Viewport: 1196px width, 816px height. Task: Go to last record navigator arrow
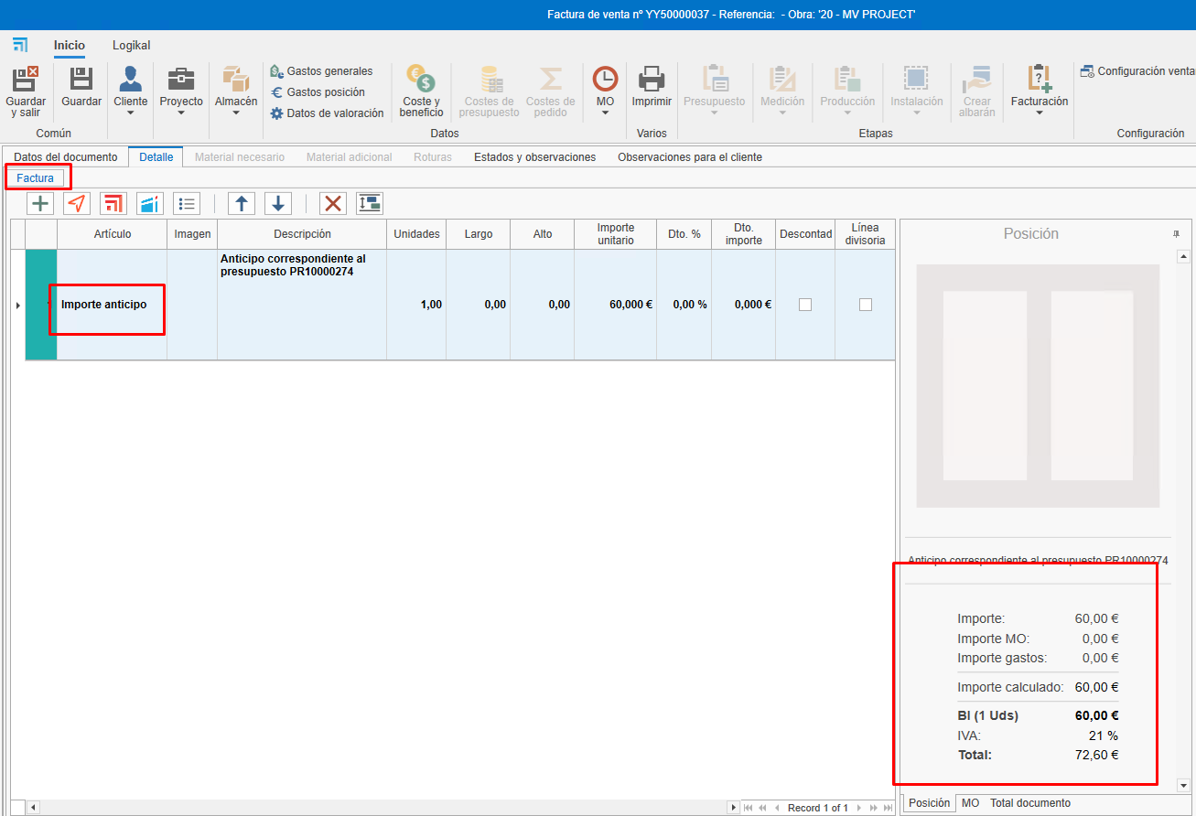pos(888,808)
